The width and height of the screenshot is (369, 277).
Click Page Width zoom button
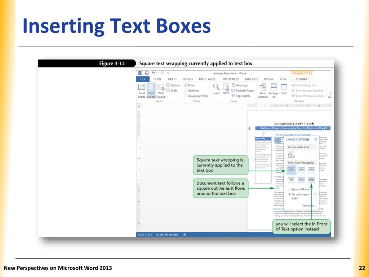(x=241, y=96)
